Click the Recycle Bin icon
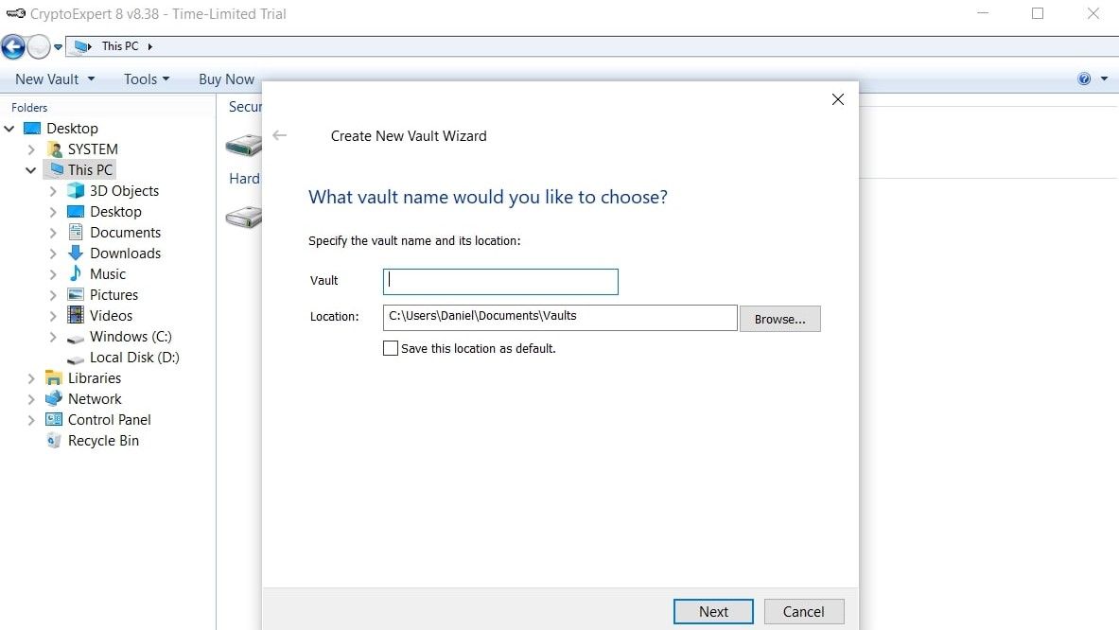Screen dimensions: 1119x630 [x=53, y=441]
